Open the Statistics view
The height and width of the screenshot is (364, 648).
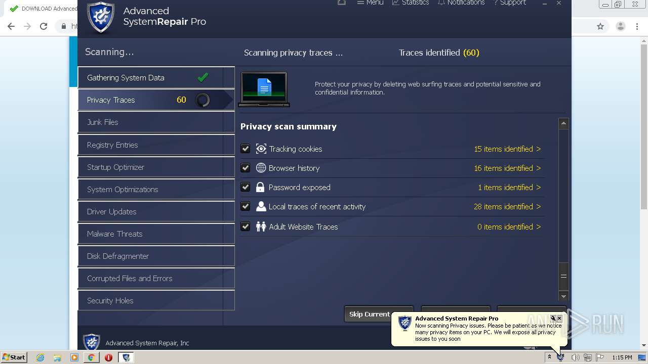[410, 3]
